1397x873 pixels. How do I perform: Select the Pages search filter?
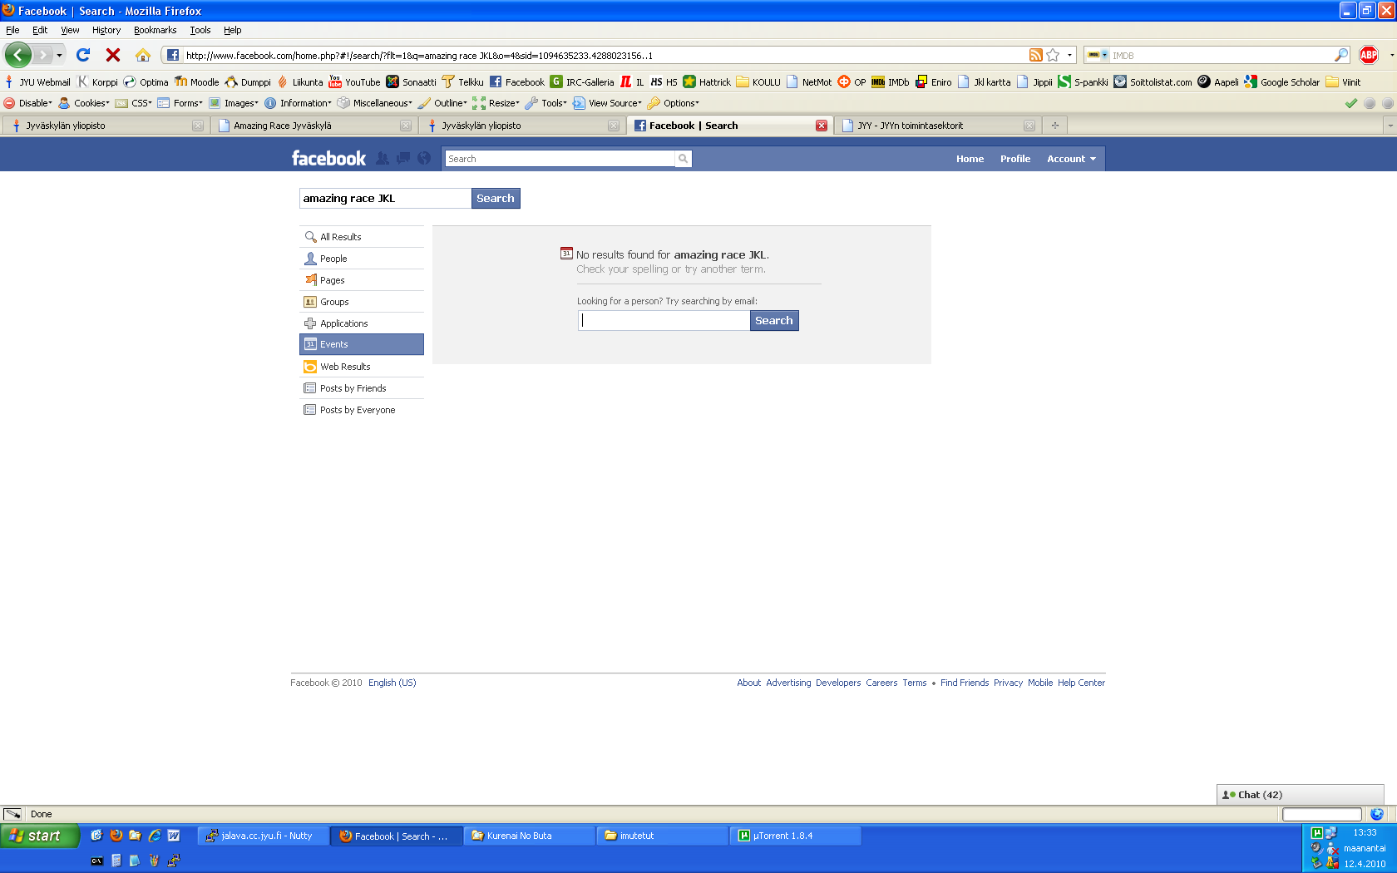click(x=362, y=280)
